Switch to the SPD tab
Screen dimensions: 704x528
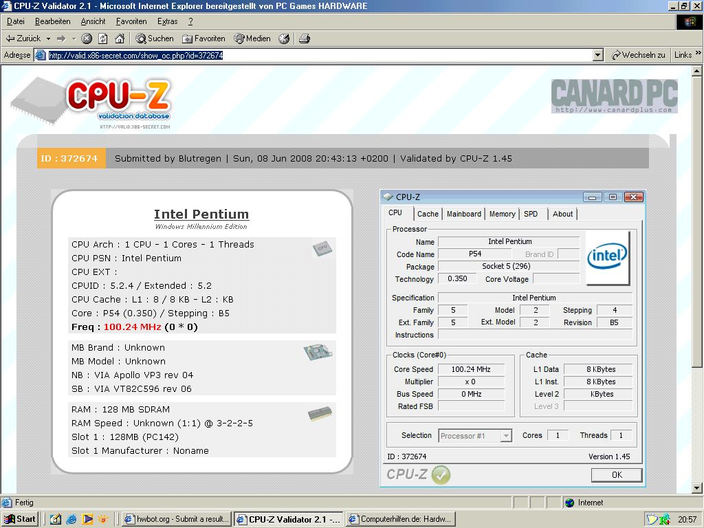531,214
